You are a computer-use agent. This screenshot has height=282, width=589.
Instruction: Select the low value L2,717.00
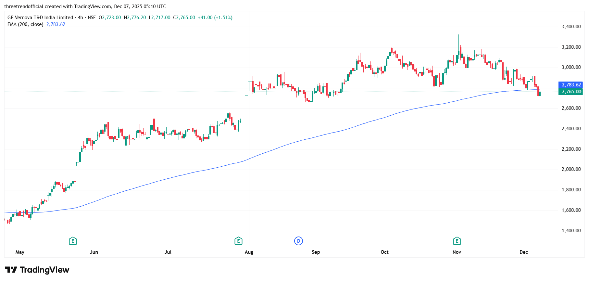coord(160,18)
